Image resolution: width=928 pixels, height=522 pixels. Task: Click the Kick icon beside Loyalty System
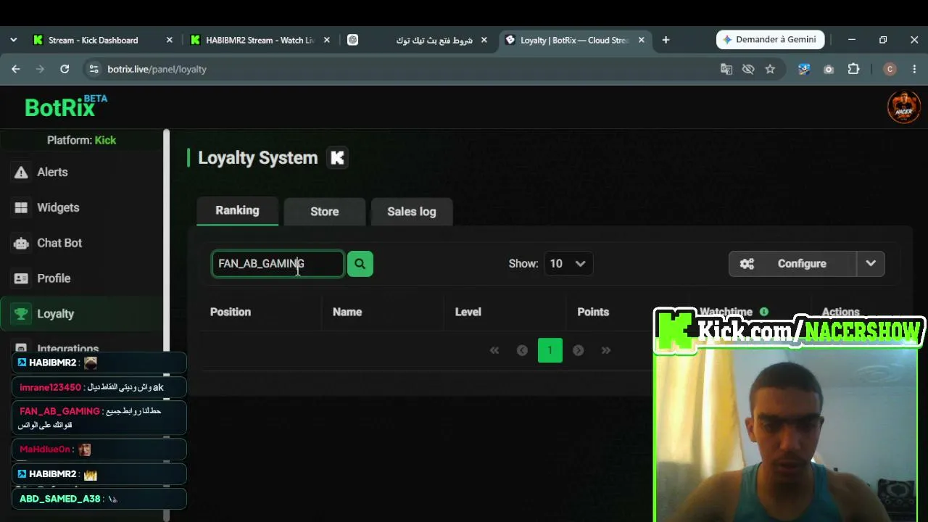(337, 158)
